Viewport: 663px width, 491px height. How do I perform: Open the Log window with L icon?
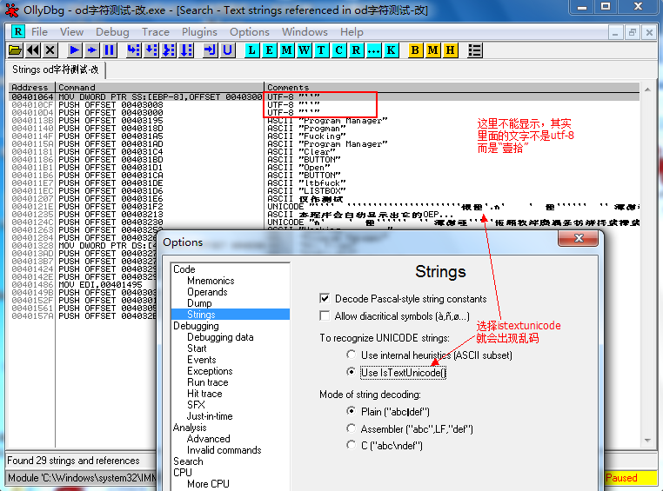(251, 50)
